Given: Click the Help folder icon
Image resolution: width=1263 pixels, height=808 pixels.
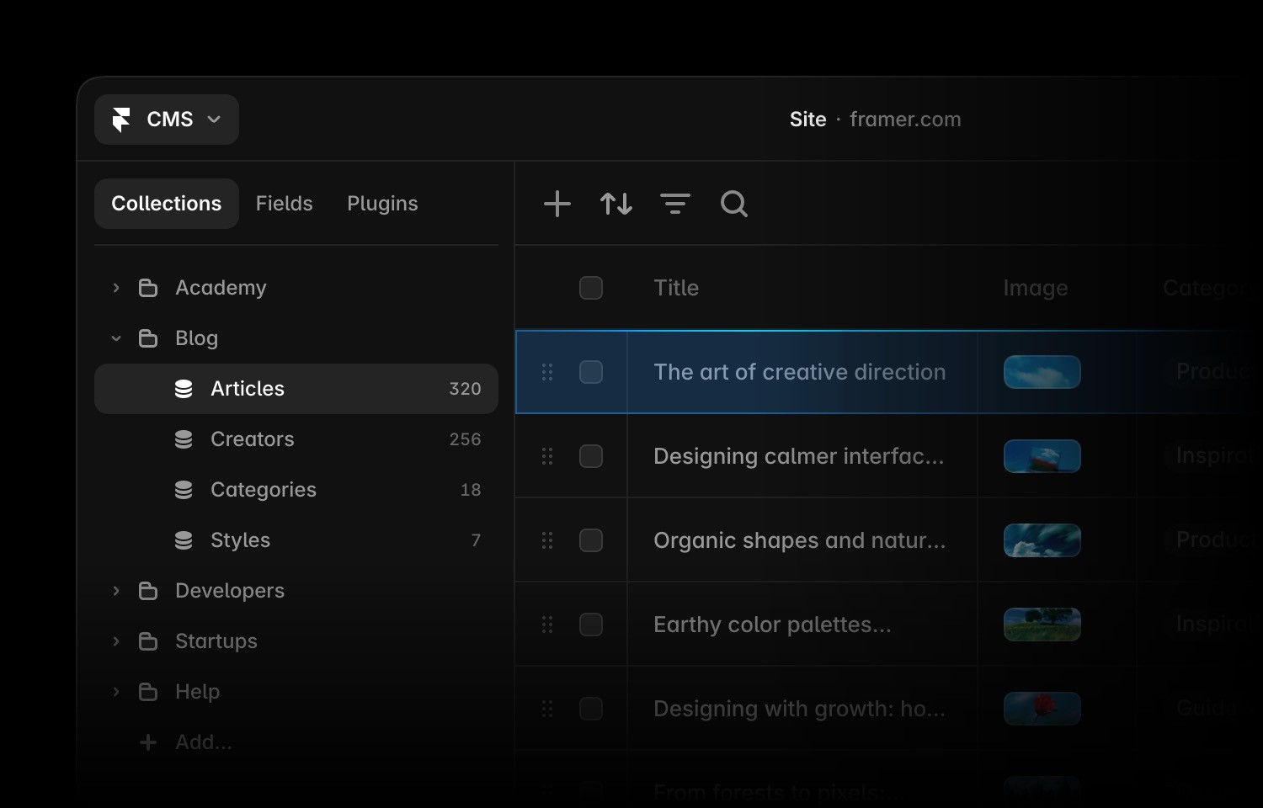Looking at the screenshot, I should point(148,692).
